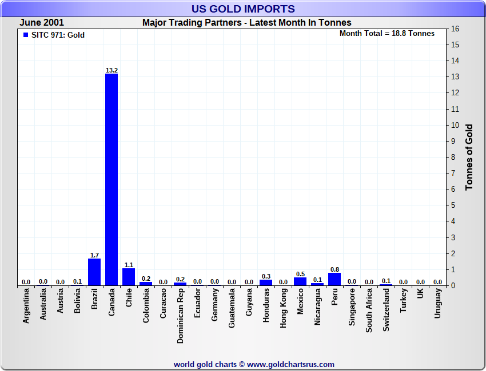Click the Major Trading Partners subtitle
This screenshot has width=486, height=371.
tap(246, 23)
